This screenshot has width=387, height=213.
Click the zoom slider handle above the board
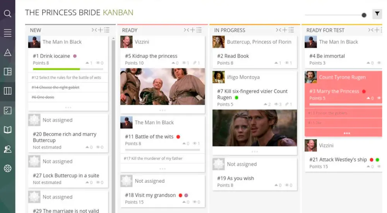pyautogui.click(x=364, y=15)
